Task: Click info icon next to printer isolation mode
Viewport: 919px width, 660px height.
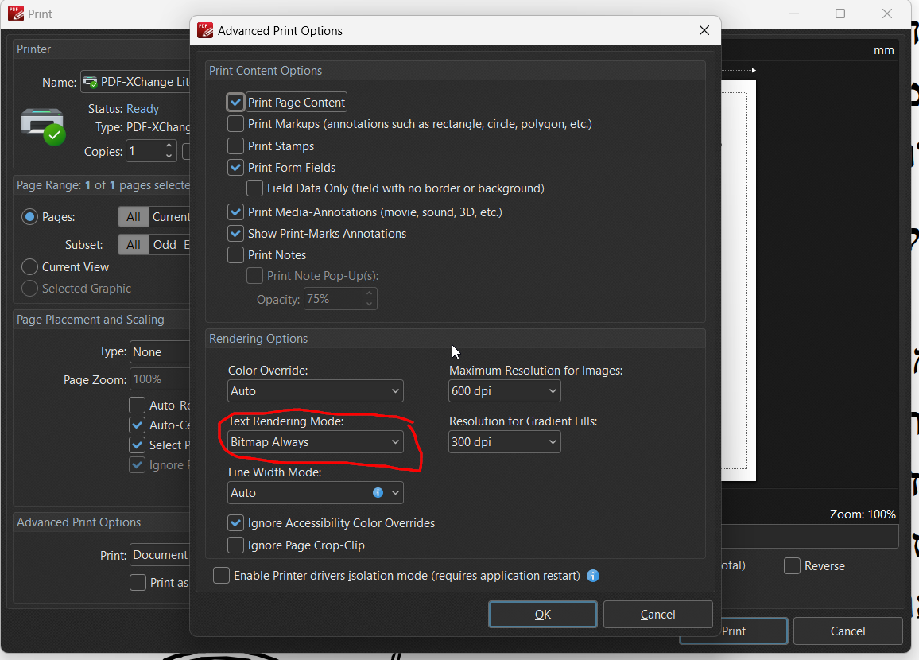Action: point(592,576)
